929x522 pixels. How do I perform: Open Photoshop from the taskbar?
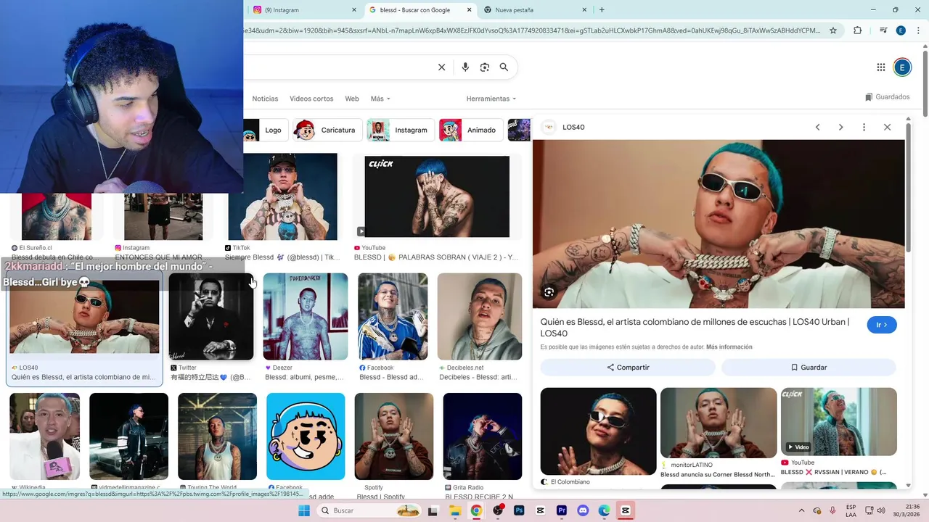coord(519,510)
